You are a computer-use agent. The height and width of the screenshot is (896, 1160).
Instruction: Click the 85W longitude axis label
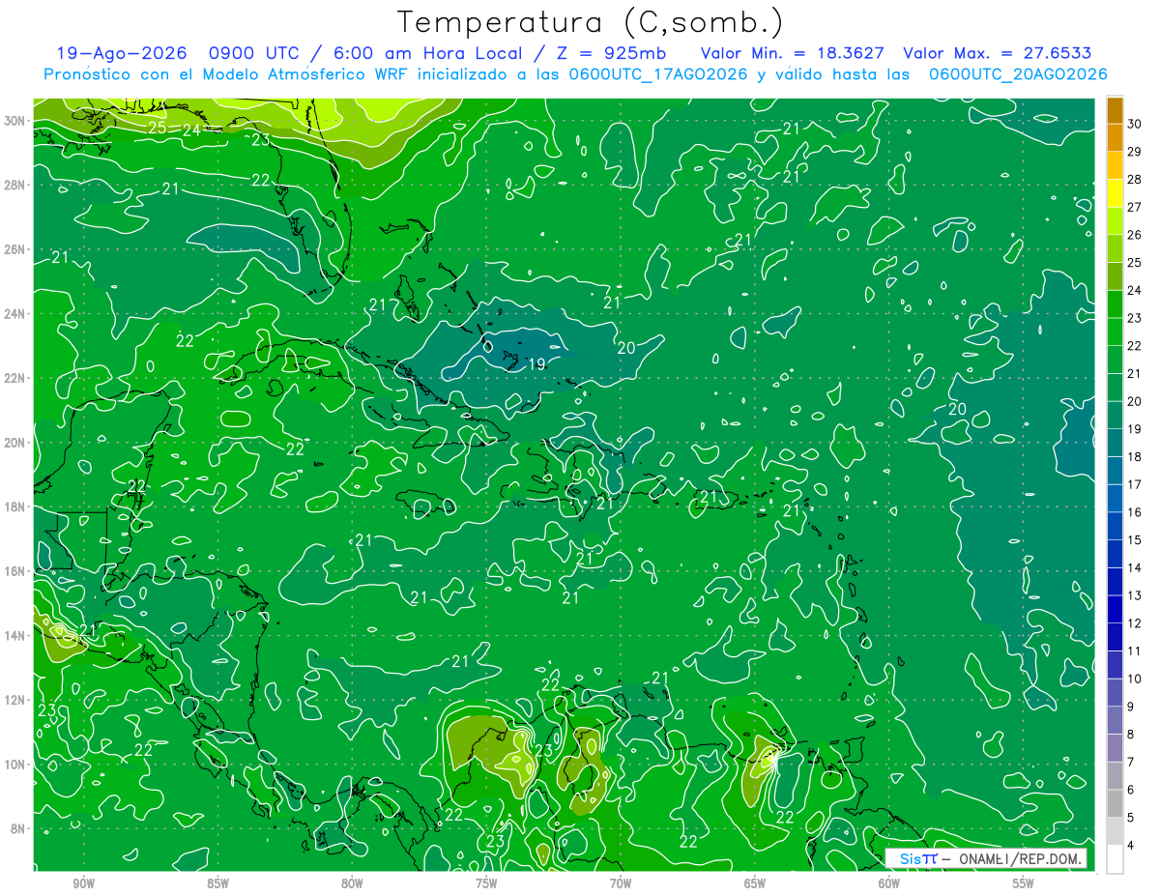(217, 883)
